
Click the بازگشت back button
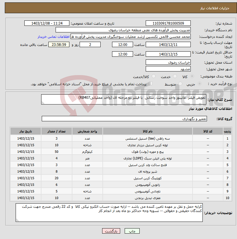[x=111, y=231]
